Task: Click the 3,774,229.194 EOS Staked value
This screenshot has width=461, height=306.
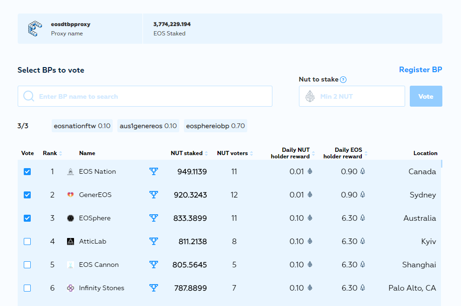Action: (172, 24)
